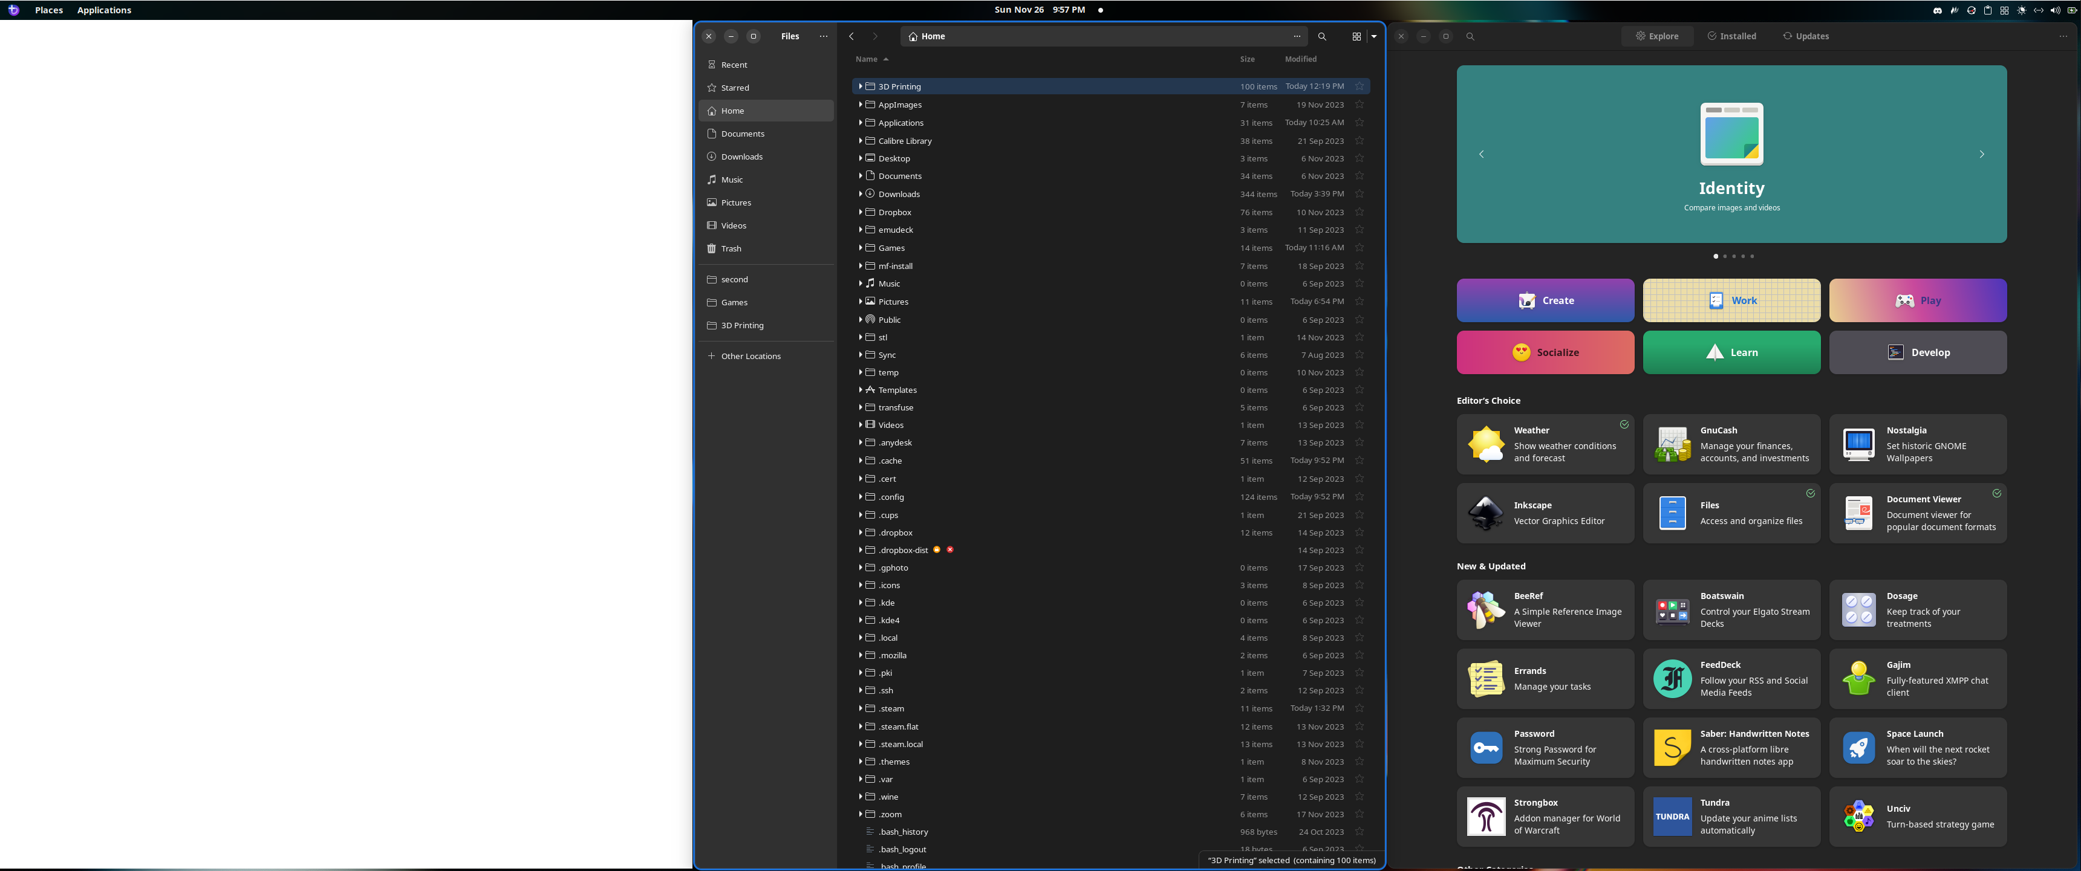Open the Updates tab
This screenshot has width=2081, height=871.
point(1805,36)
